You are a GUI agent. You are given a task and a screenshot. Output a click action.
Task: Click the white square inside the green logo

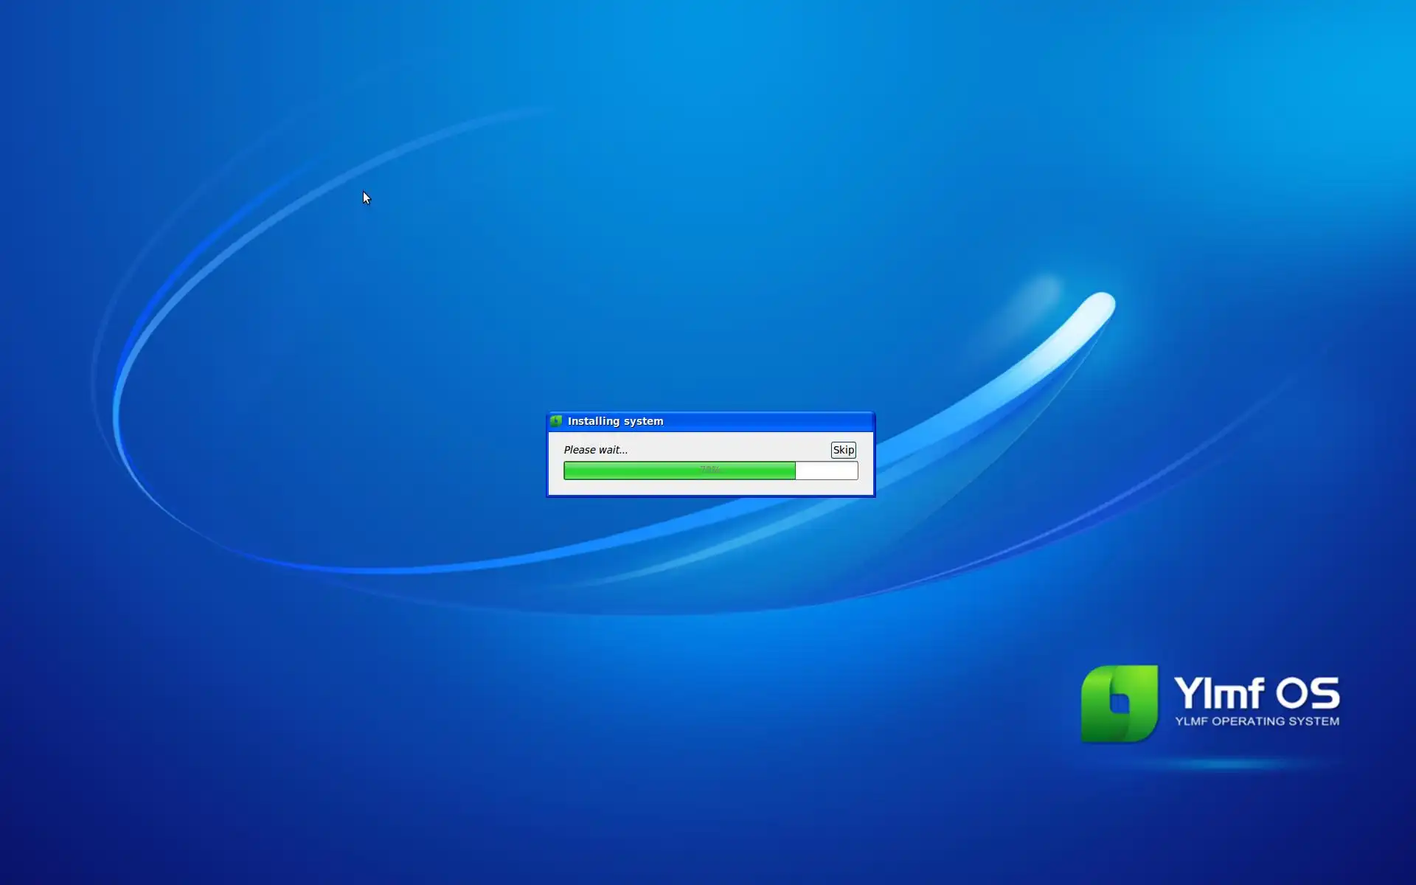coord(1120,703)
